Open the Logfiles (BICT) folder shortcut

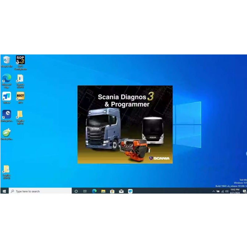pos(20,115)
